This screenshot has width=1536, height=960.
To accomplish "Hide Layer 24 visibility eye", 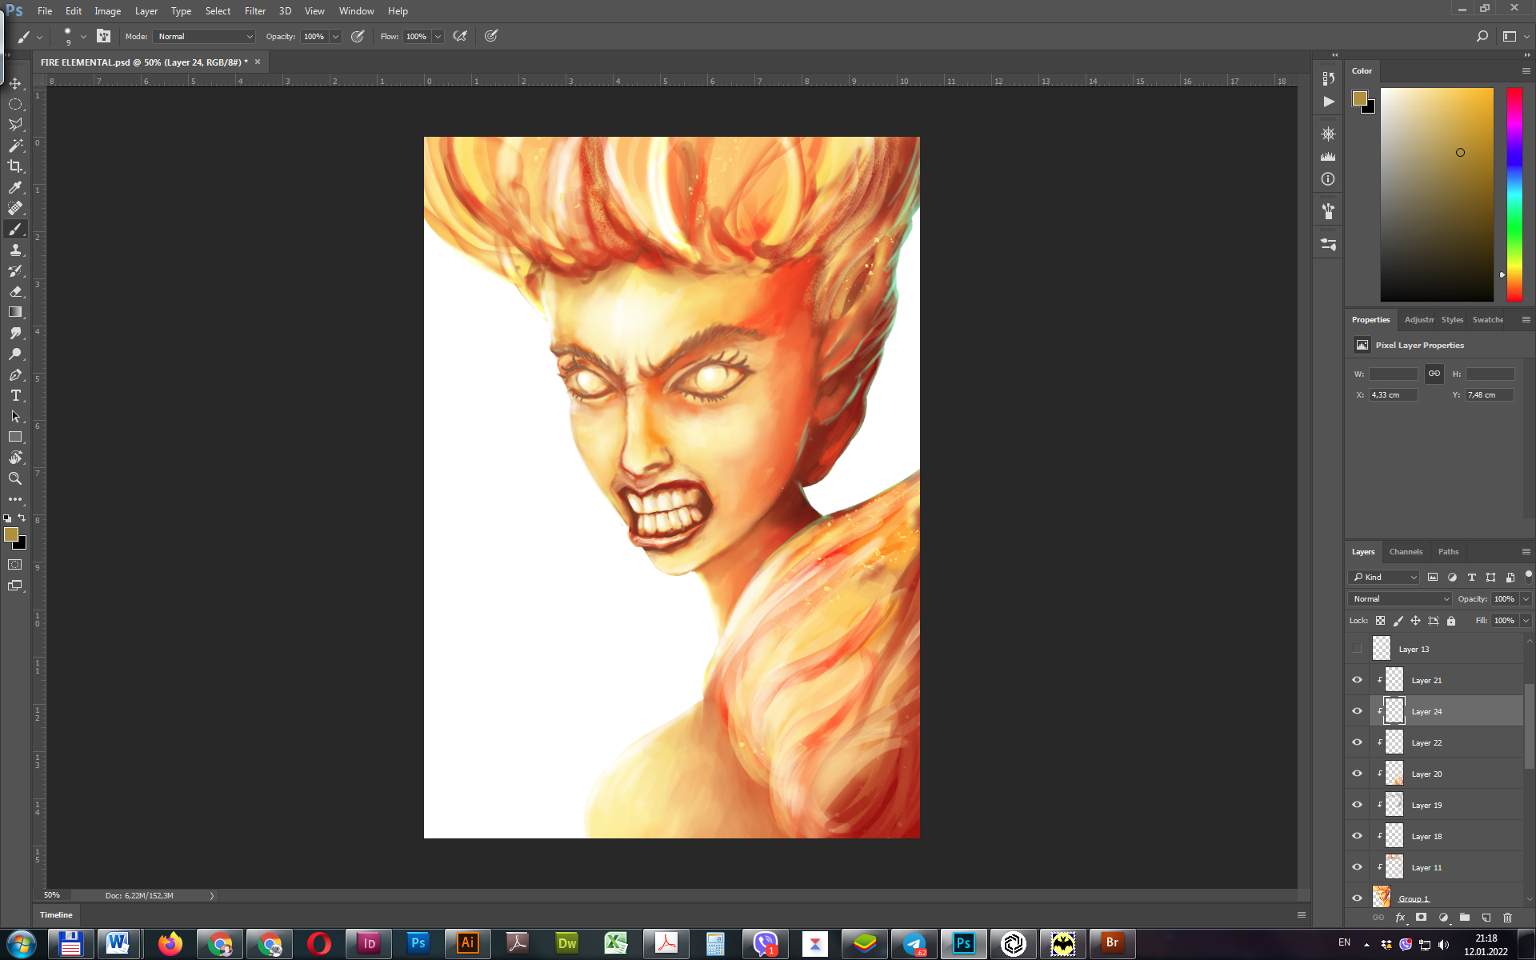I will click(1357, 711).
